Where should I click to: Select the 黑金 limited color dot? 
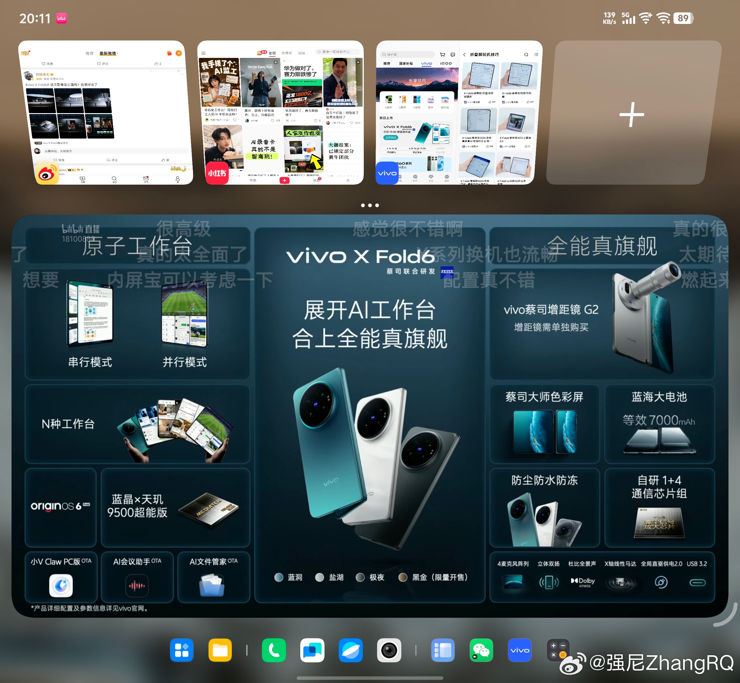[x=403, y=577]
